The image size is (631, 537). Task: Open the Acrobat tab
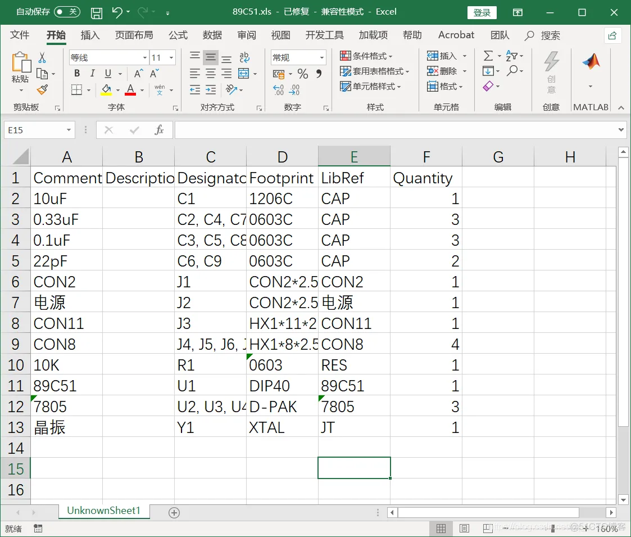[456, 35]
